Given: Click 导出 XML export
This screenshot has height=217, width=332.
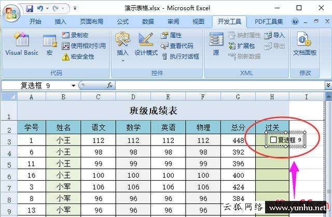Looking at the screenshot, I should 274,46.
